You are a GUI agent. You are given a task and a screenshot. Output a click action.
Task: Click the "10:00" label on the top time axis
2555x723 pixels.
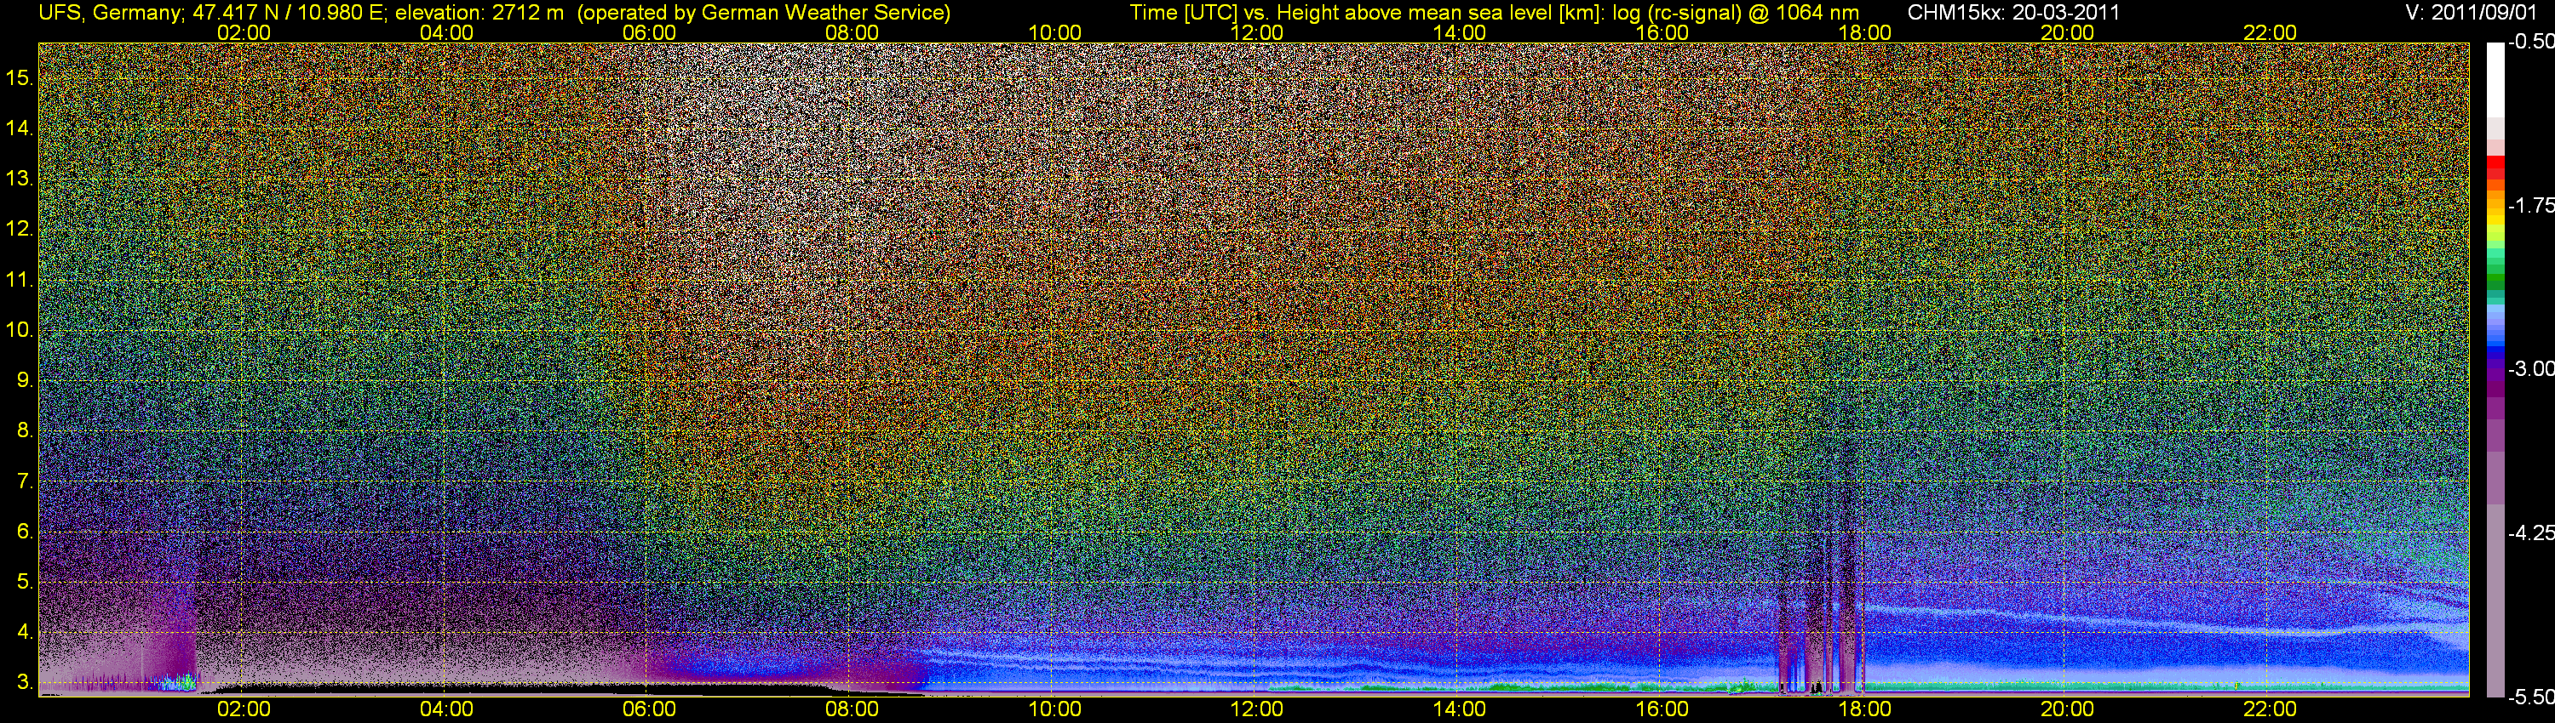click(1054, 32)
